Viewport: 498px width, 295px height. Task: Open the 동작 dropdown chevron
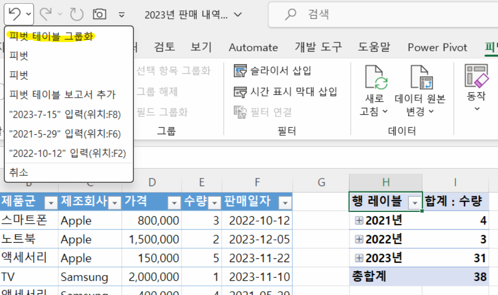477,109
